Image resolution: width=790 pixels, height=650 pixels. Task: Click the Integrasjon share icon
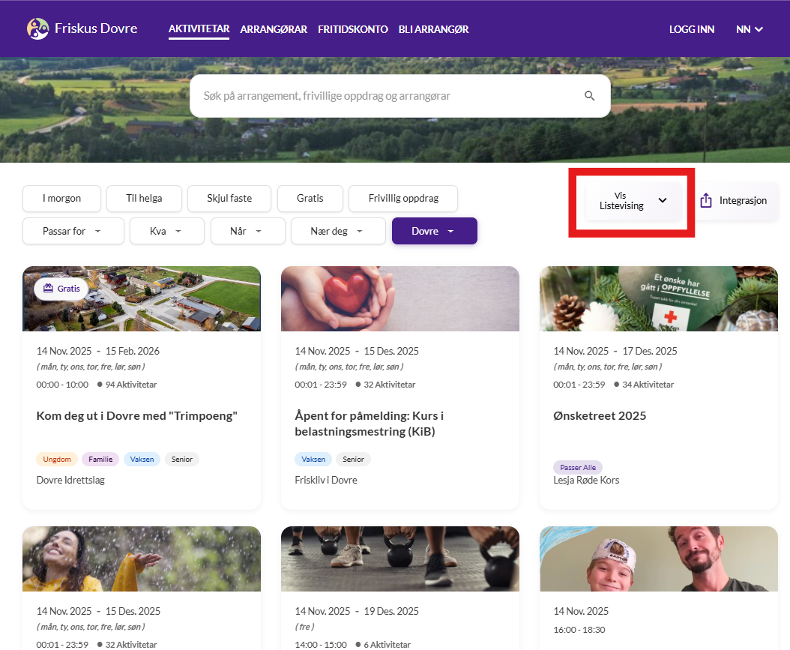pos(705,201)
